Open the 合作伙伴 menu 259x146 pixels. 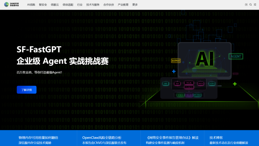click(x=109, y=5)
